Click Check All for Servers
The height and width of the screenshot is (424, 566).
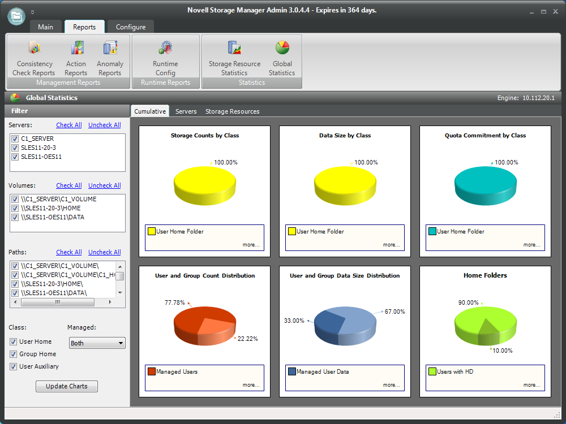[x=69, y=125]
